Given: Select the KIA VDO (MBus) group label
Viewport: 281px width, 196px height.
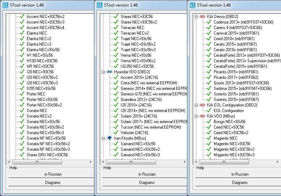Looking at the screenshot, I should click(x=221, y=116).
